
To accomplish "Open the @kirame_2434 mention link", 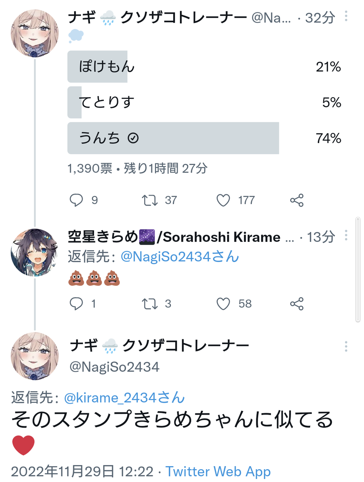I will click(x=124, y=398).
